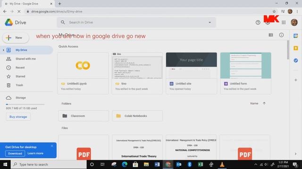Screen dimensions: 302x169
Task: Reverse sort direction arrow
Action: pyautogui.click(x=264, y=103)
